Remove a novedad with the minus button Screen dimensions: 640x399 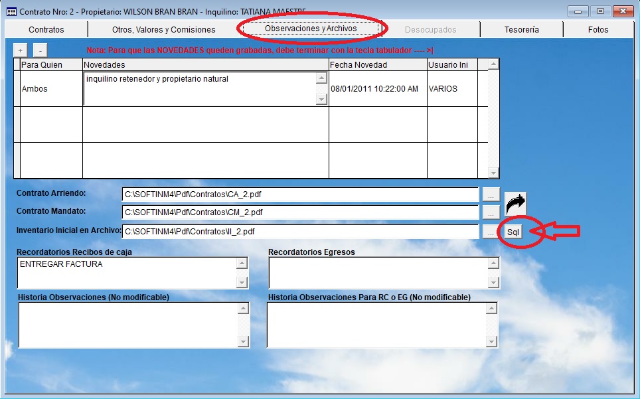[40, 50]
